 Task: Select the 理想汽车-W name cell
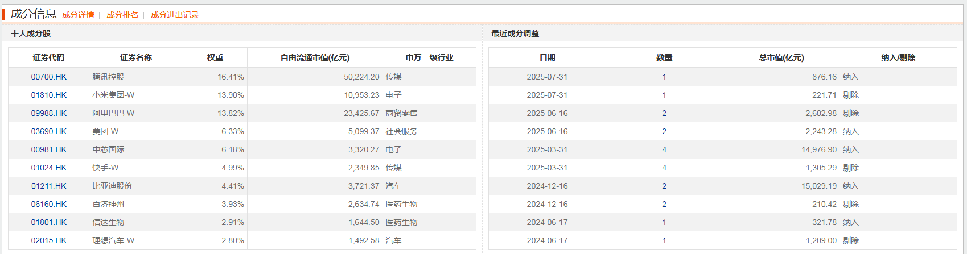(x=136, y=240)
